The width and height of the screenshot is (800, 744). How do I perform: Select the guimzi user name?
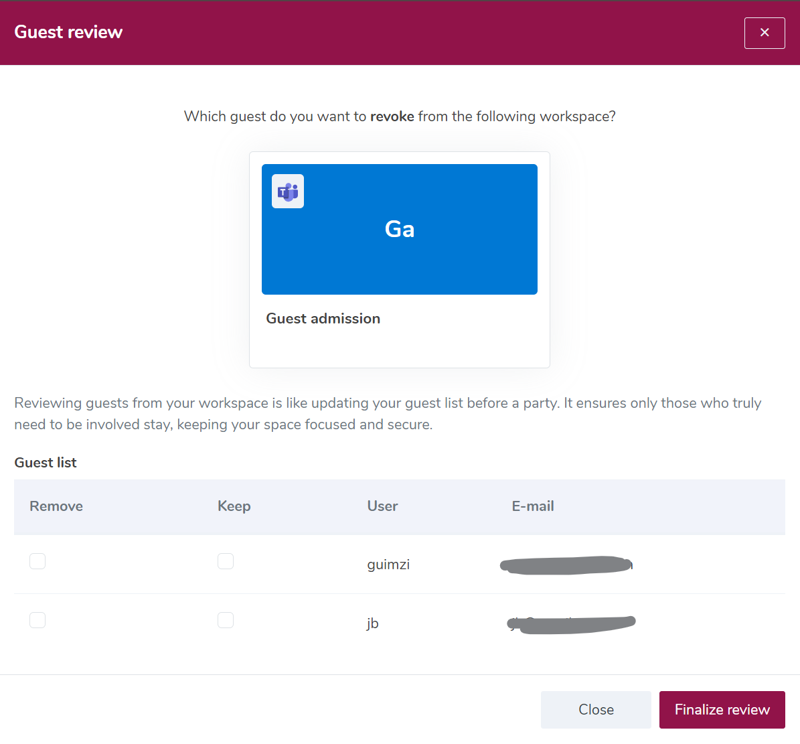pyautogui.click(x=388, y=565)
